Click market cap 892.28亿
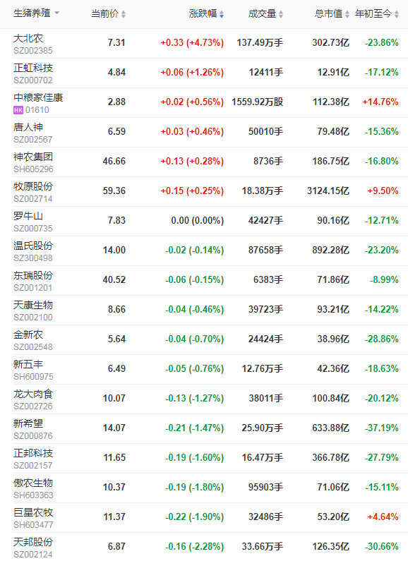This screenshot has width=408, height=561. click(x=330, y=251)
